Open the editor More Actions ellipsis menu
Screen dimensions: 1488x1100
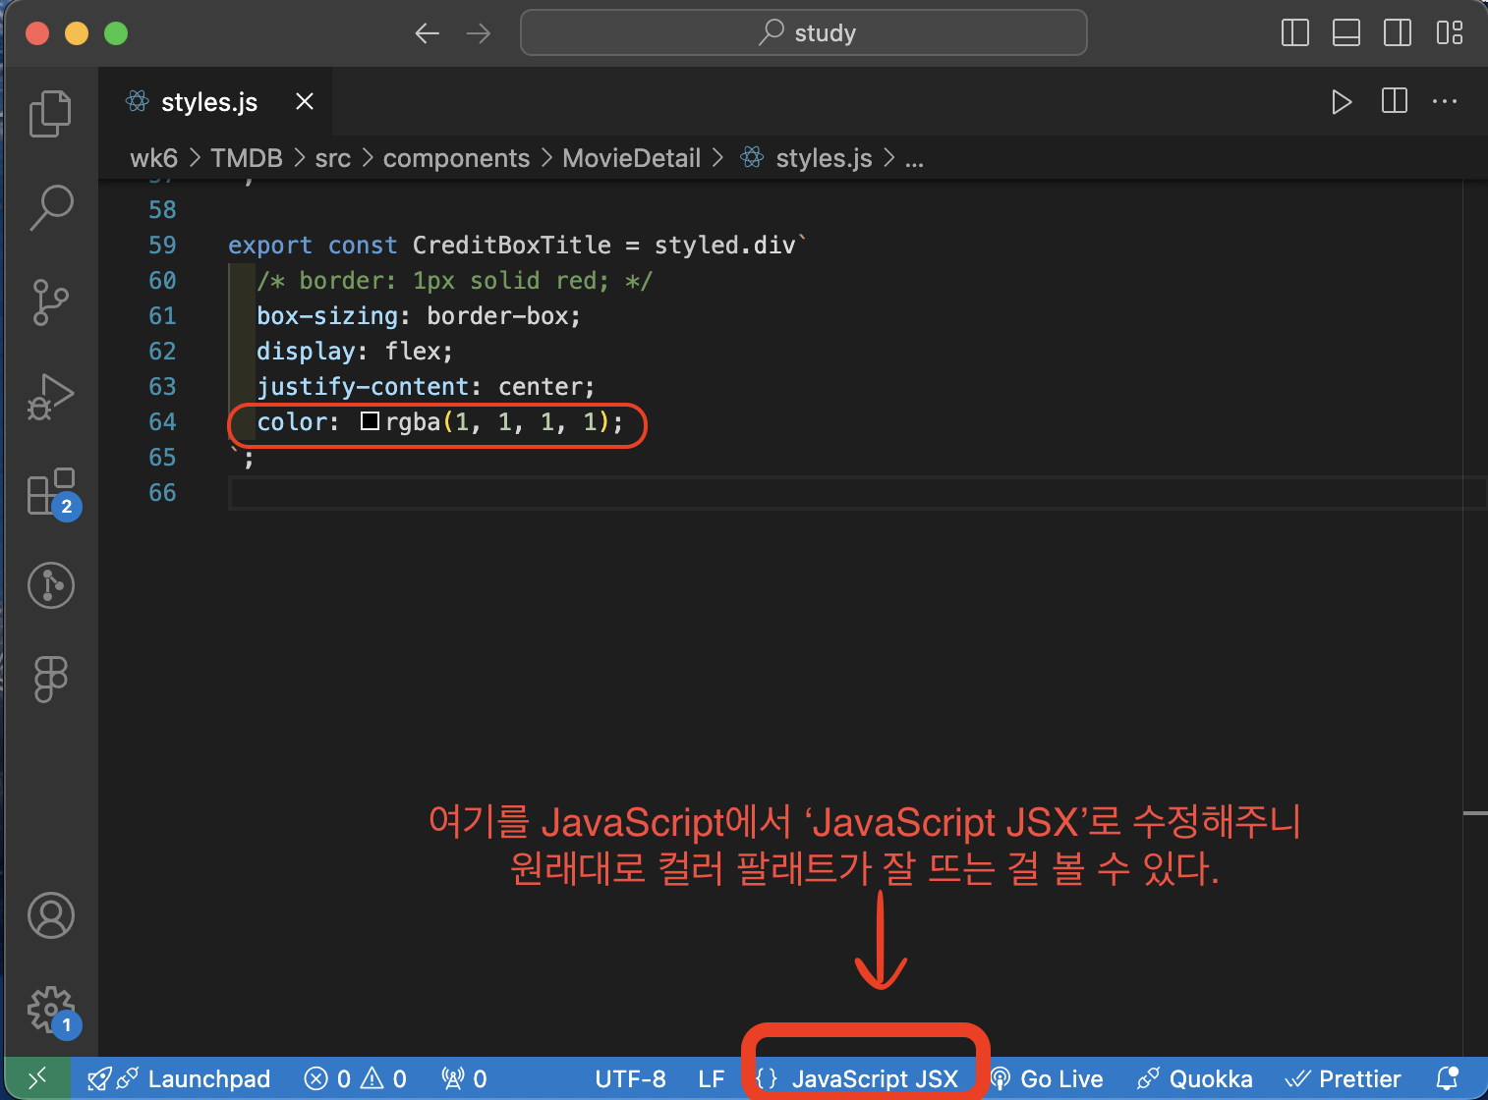click(x=1445, y=102)
